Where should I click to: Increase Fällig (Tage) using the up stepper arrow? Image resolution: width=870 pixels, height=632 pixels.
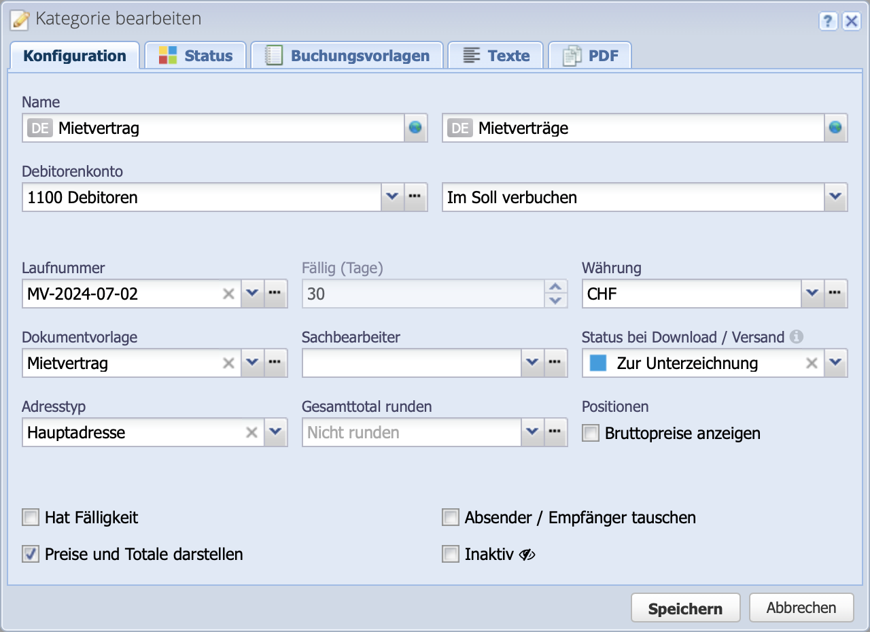pos(557,287)
